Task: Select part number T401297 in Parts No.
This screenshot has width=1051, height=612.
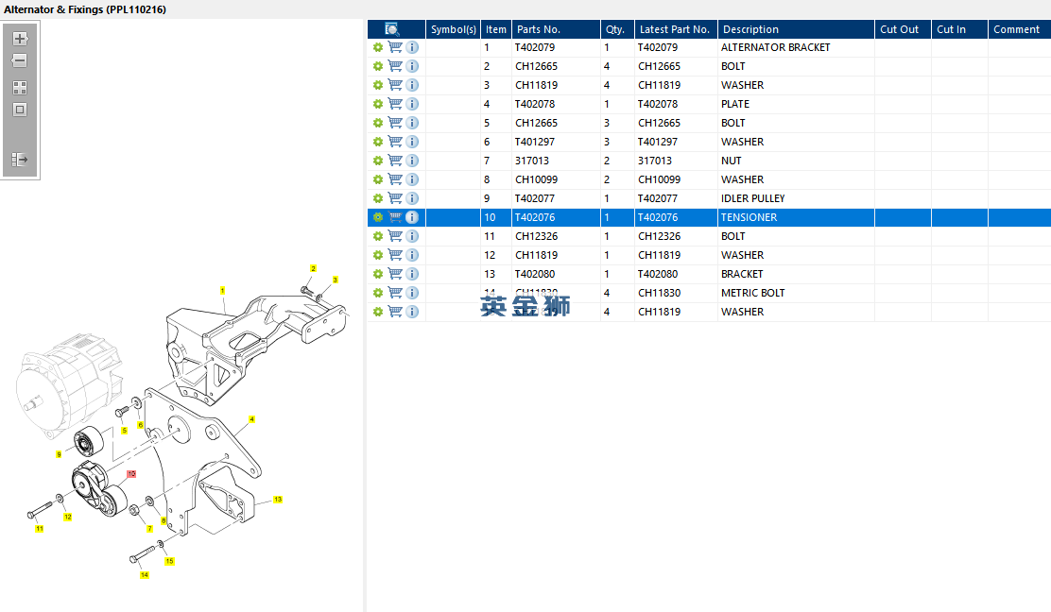Action: tap(535, 142)
